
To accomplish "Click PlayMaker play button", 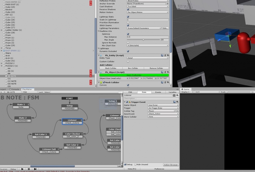I will (x=22, y=169).
